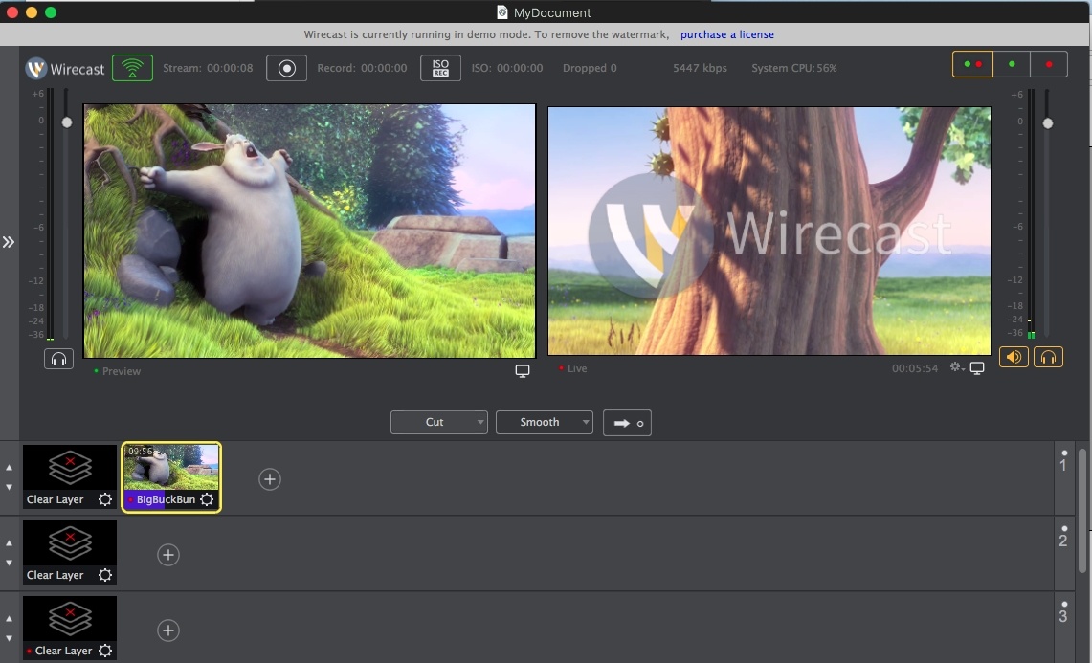This screenshot has width=1092, height=663.
Task: Open settings gear on the BigBuckBun shot
Action: pos(207,499)
